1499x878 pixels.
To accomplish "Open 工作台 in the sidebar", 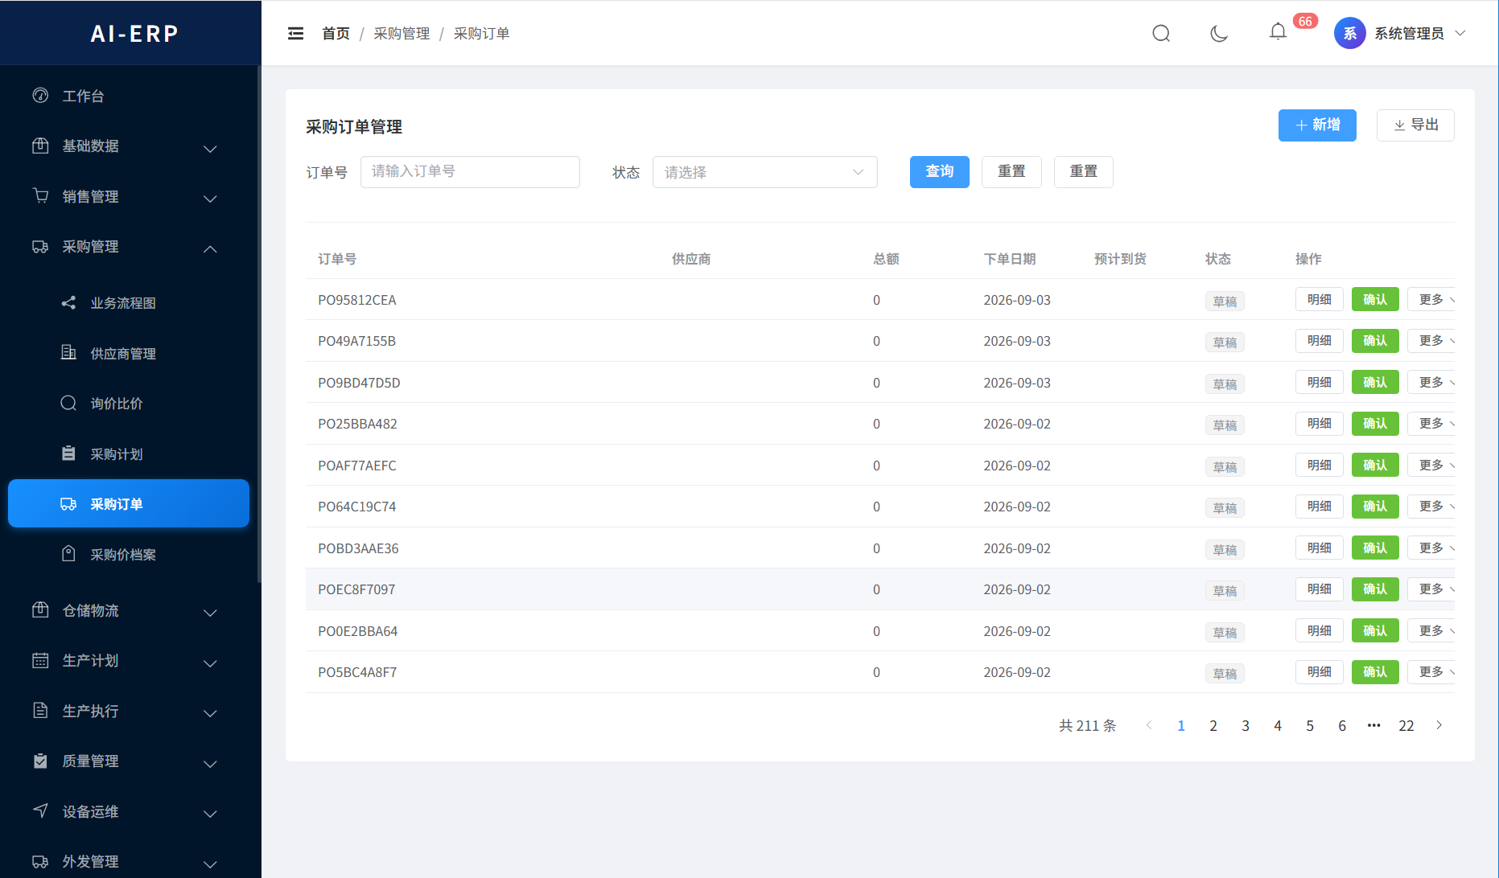I will (129, 96).
